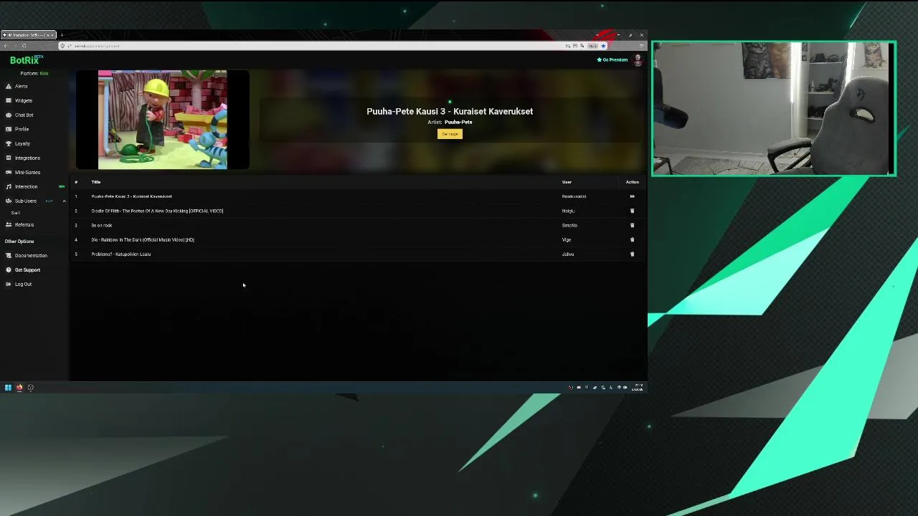Click the Platform: Kick label
Viewport: 918px width, 516px height.
pyautogui.click(x=34, y=73)
